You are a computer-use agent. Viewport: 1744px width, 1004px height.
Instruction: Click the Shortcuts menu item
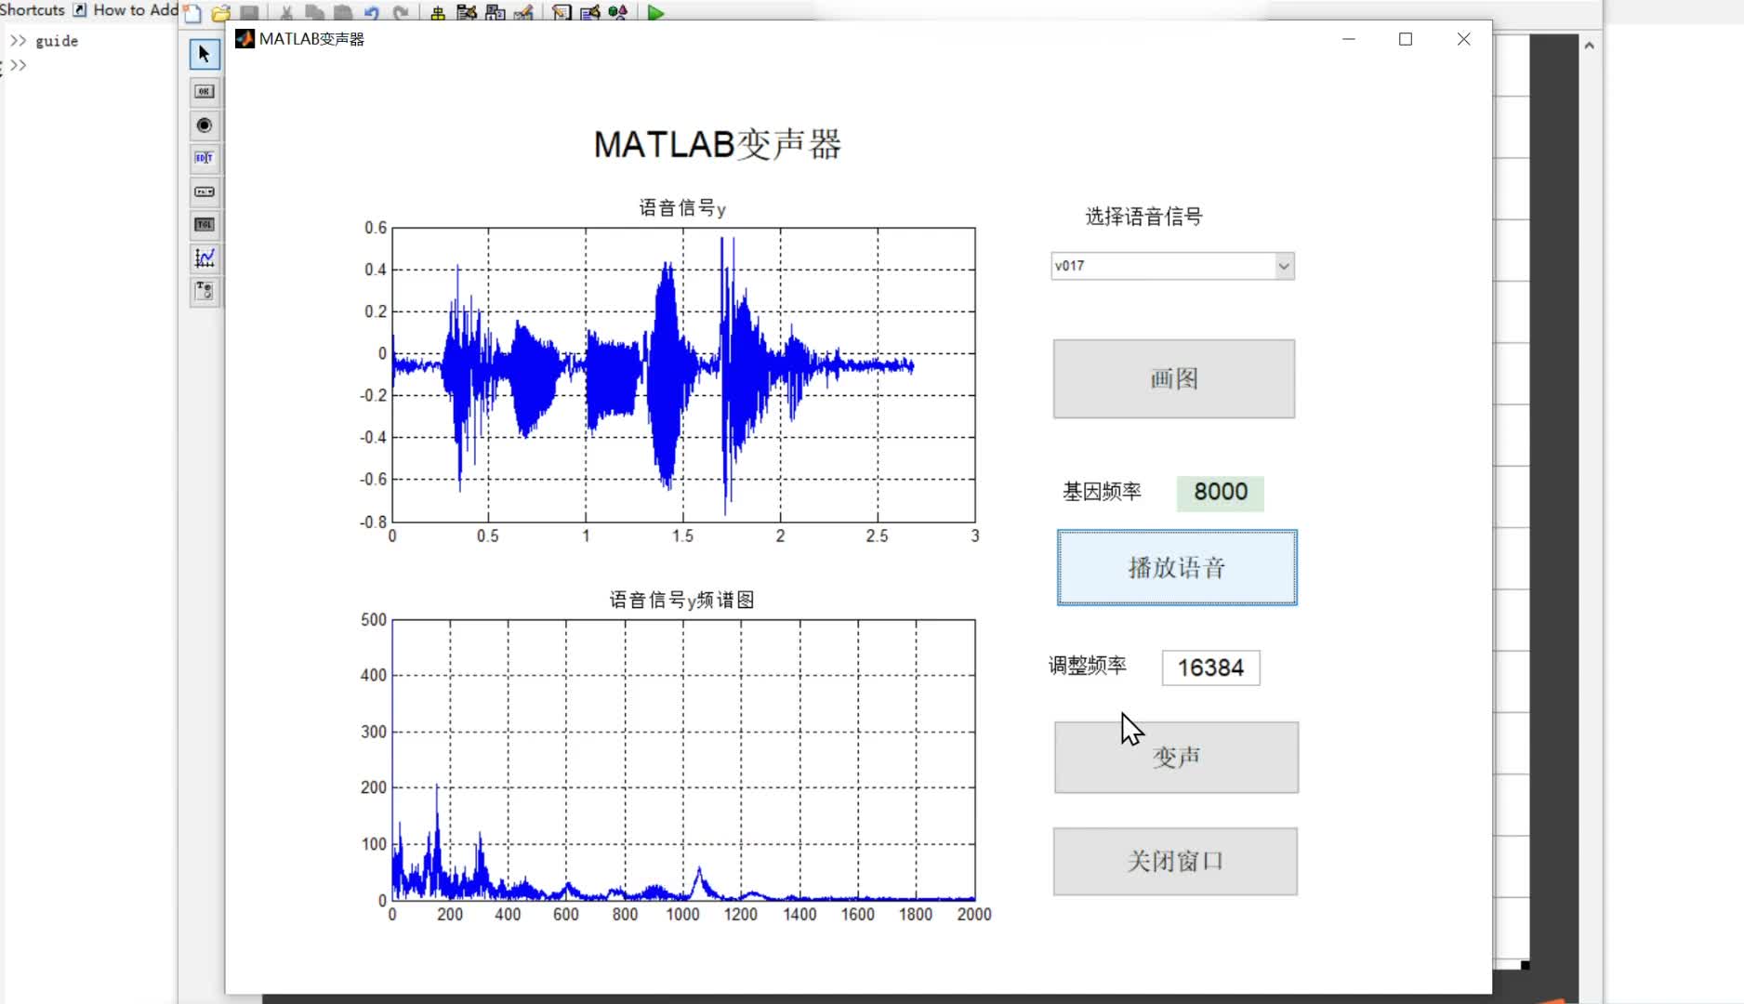(32, 10)
